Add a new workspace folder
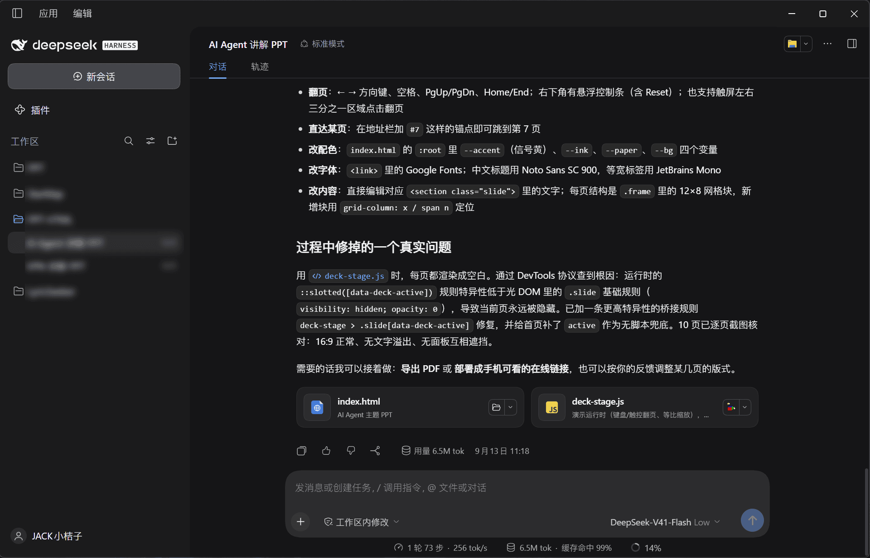870x558 pixels. tap(172, 141)
